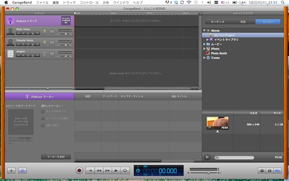The height and width of the screenshot is (181, 289).
Task: Preview movie with media browser play button
Action: pyautogui.click(x=207, y=157)
